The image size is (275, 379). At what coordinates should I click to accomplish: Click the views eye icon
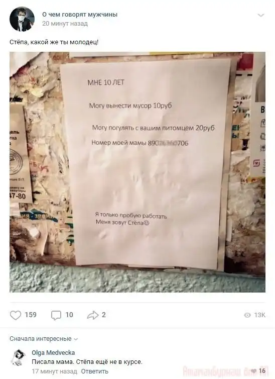[247, 315]
